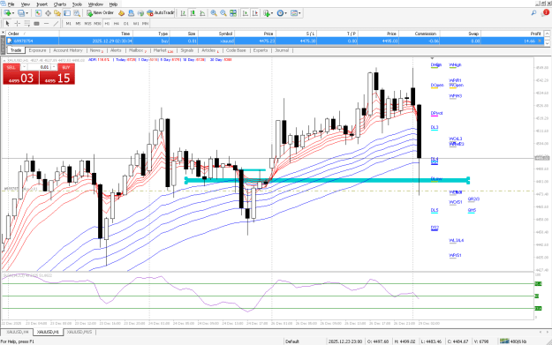Open the Periods clock icon
The height and width of the screenshot is (345, 552).
click(x=280, y=13)
